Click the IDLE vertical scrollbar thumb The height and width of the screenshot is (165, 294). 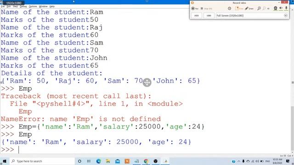coord(292,128)
